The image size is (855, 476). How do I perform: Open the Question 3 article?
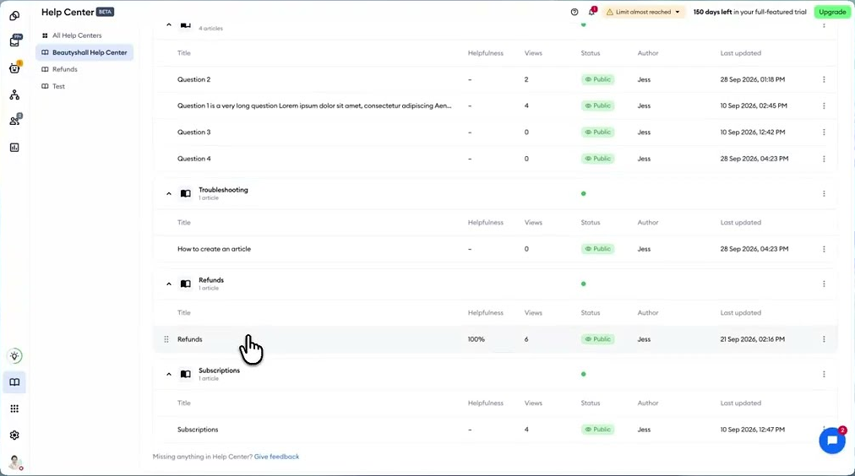(x=193, y=133)
